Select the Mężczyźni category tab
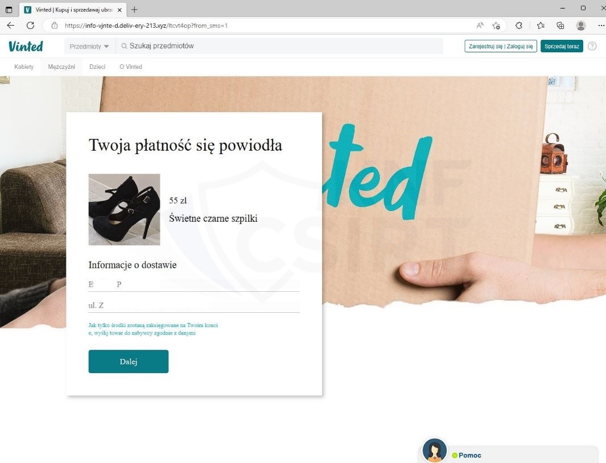Image resolution: width=606 pixels, height=463 pixels. [x=61, y=67]
